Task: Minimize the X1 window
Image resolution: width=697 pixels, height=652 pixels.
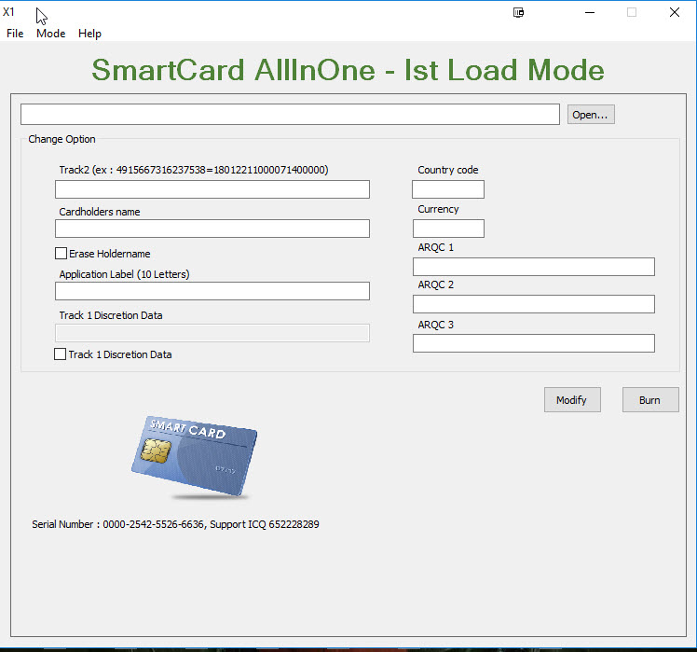Action: (x=590, y=12)
